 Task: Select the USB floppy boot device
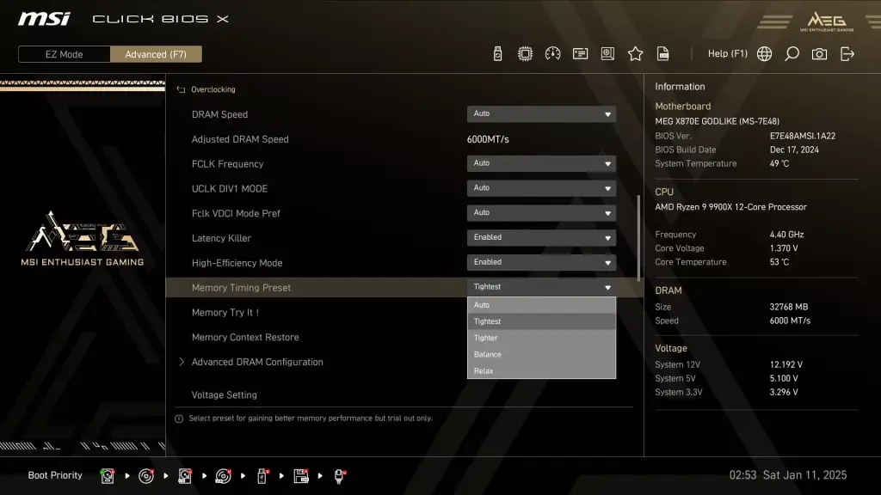coord(301,476)
